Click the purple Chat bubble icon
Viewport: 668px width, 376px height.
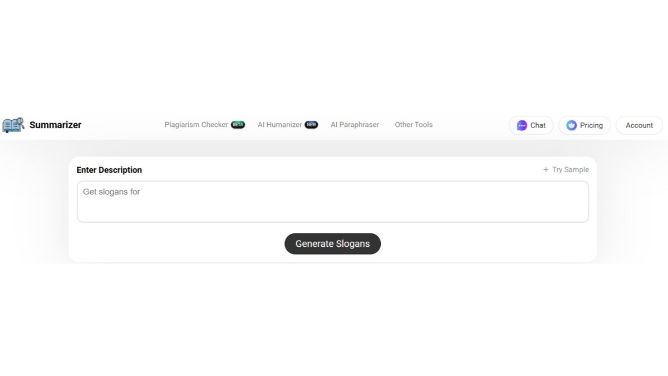[522, 125]
